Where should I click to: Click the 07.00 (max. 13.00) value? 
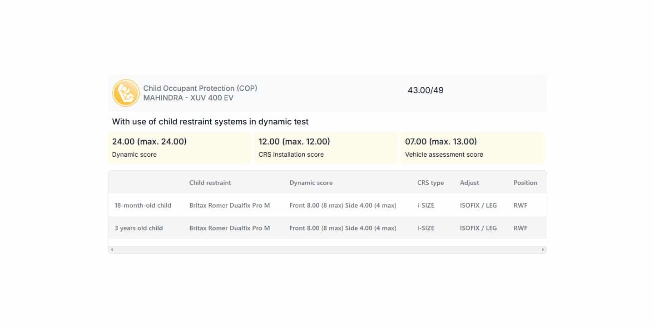[x=441, y=141]
